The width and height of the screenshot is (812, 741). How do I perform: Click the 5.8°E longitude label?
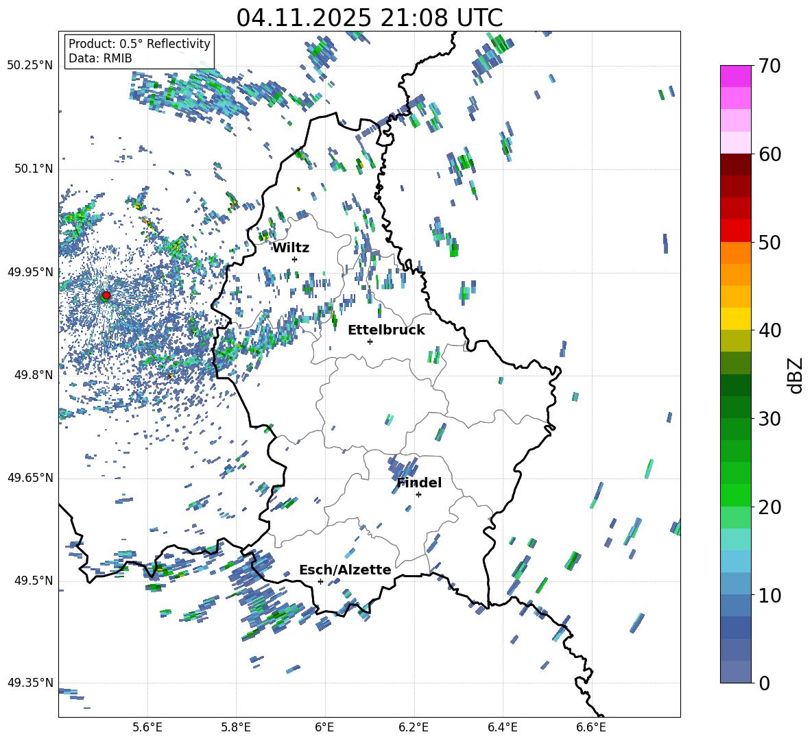coord(236,727)
